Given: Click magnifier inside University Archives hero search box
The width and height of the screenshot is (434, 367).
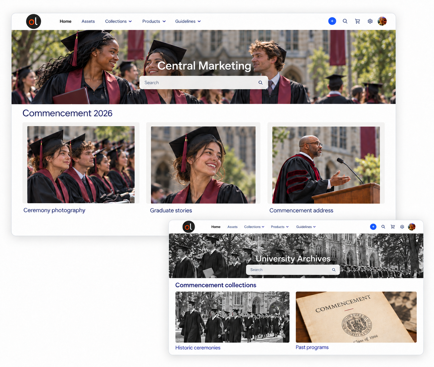Looking at the screenshot, I should (334, 270).
